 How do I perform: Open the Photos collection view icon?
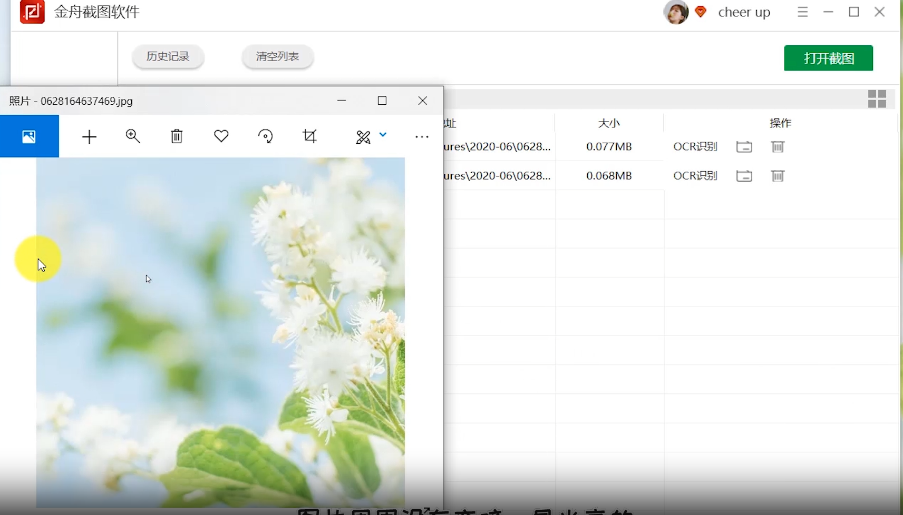(x=29, y=136)
